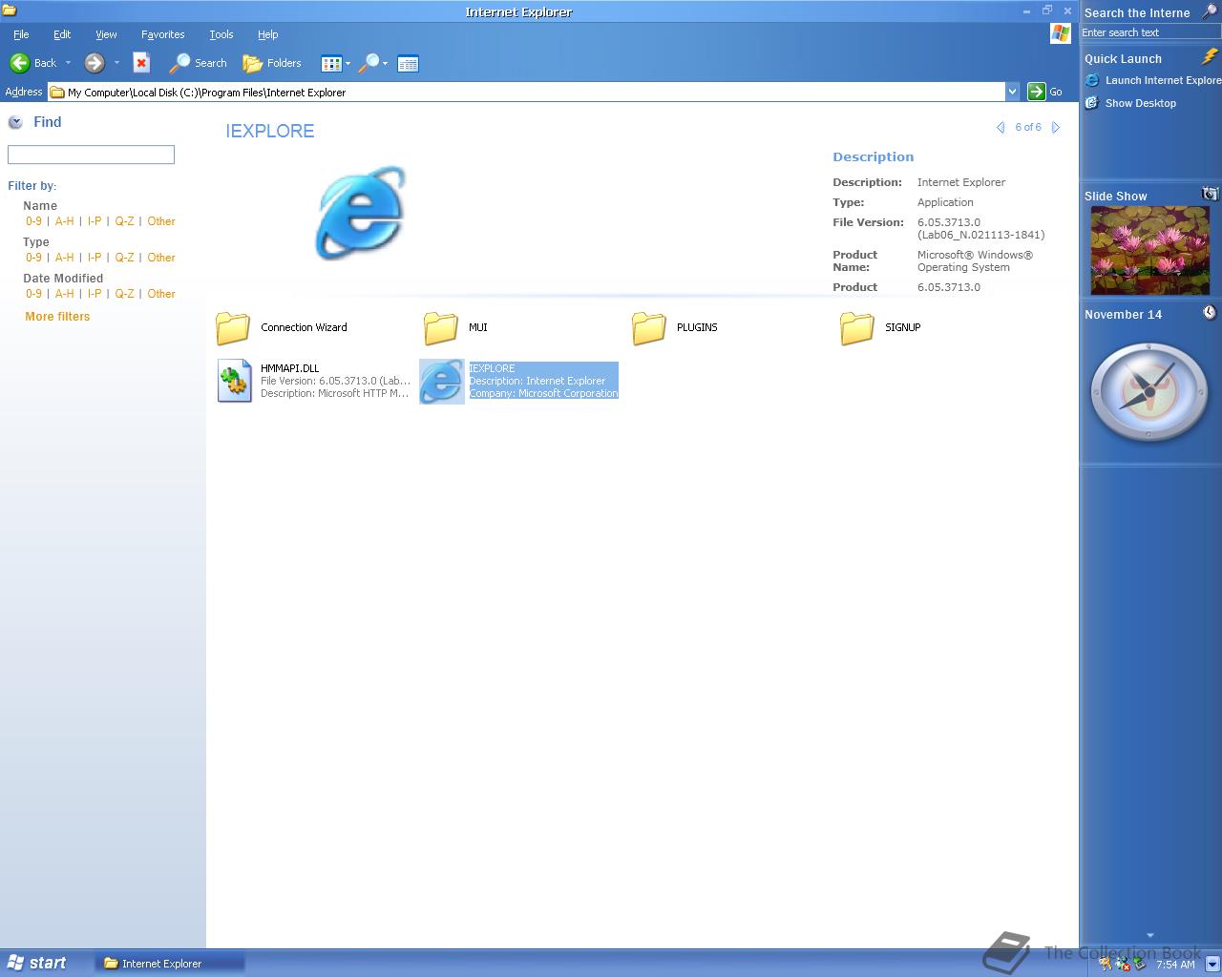This screenshot has width=1222, height=977.
Task: Select the PLUGINS folder
Action: (x=674, y=327)
